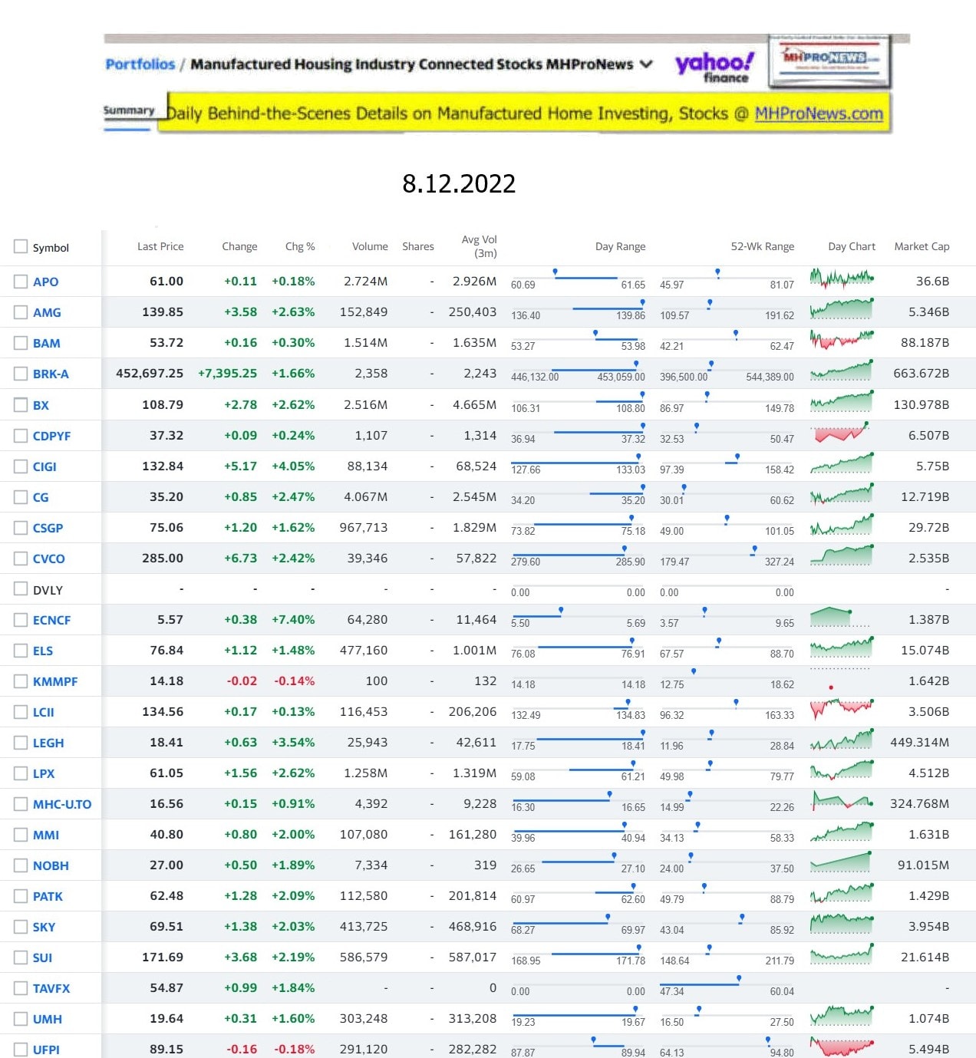Image resolution: width=976 pixels, height=1058 pixels.
Task: Check the SKY row checkbox
Action: pyautogui.click(x=21, y=927)
